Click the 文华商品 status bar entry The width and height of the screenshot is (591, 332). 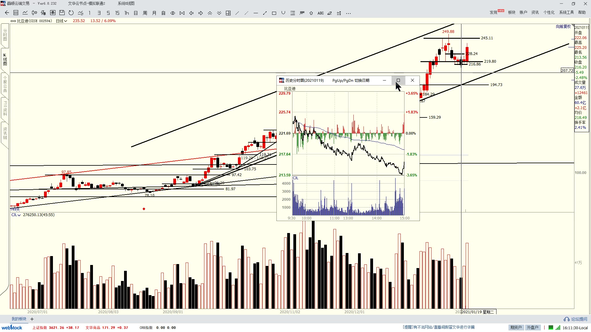click(x=107, y=328)
